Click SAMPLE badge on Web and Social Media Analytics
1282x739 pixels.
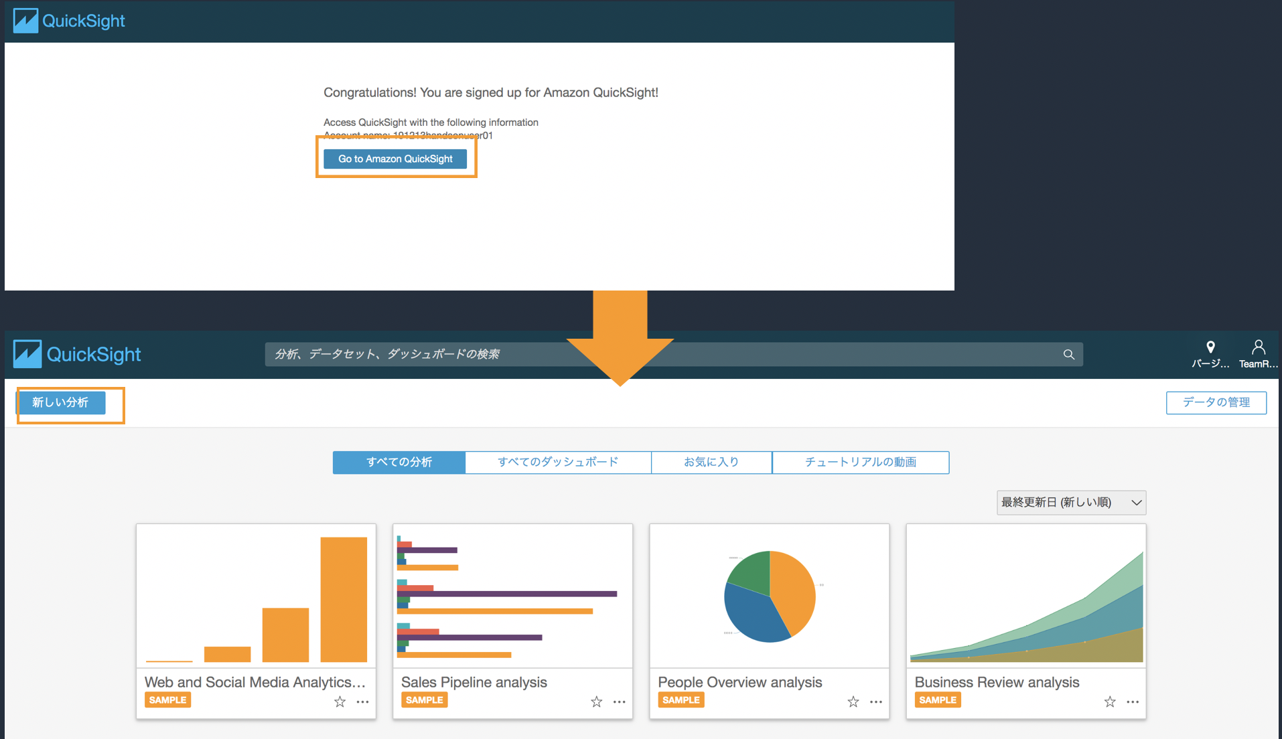point(167,700)
